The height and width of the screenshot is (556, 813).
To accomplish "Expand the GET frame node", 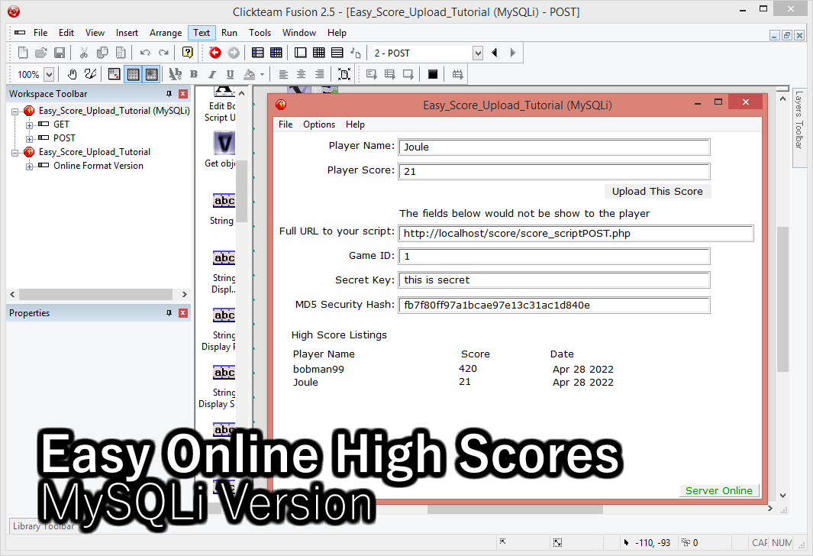I will tap(30, 125).
